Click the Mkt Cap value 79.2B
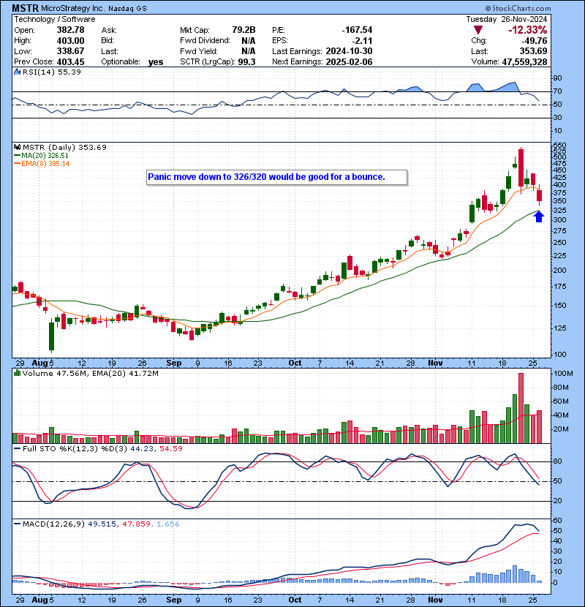 (244, 30)
